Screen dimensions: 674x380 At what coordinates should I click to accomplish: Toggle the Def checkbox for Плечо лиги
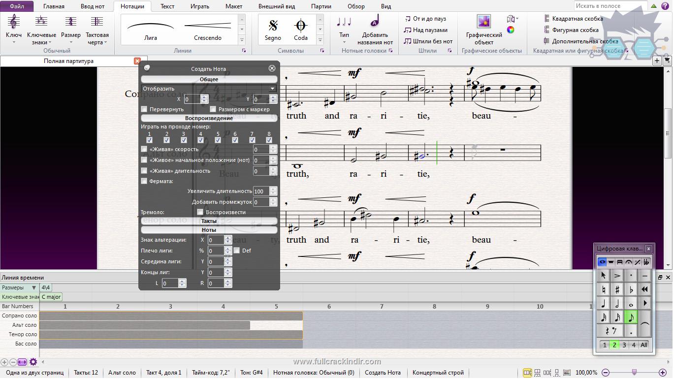(x=237, y=251)
